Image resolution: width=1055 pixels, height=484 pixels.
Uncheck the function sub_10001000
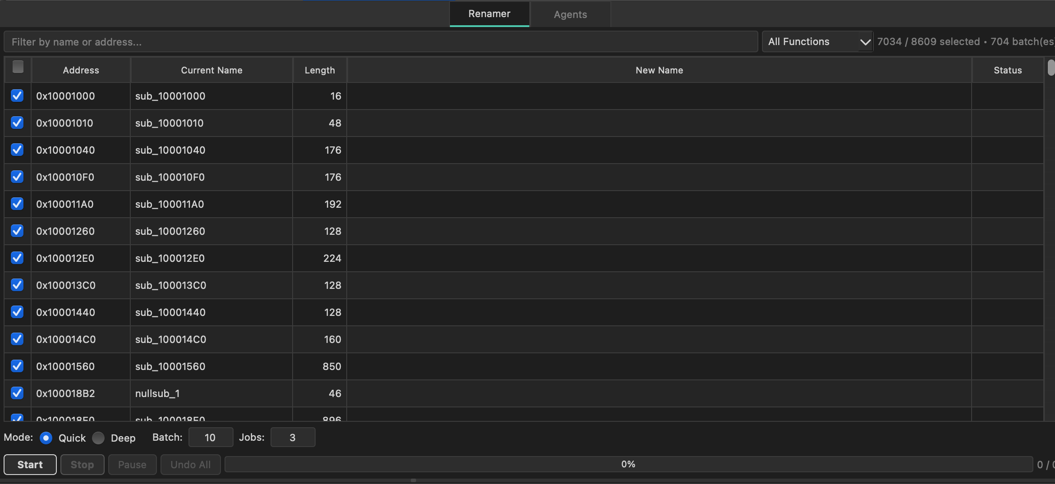click(x=17, y=96)
